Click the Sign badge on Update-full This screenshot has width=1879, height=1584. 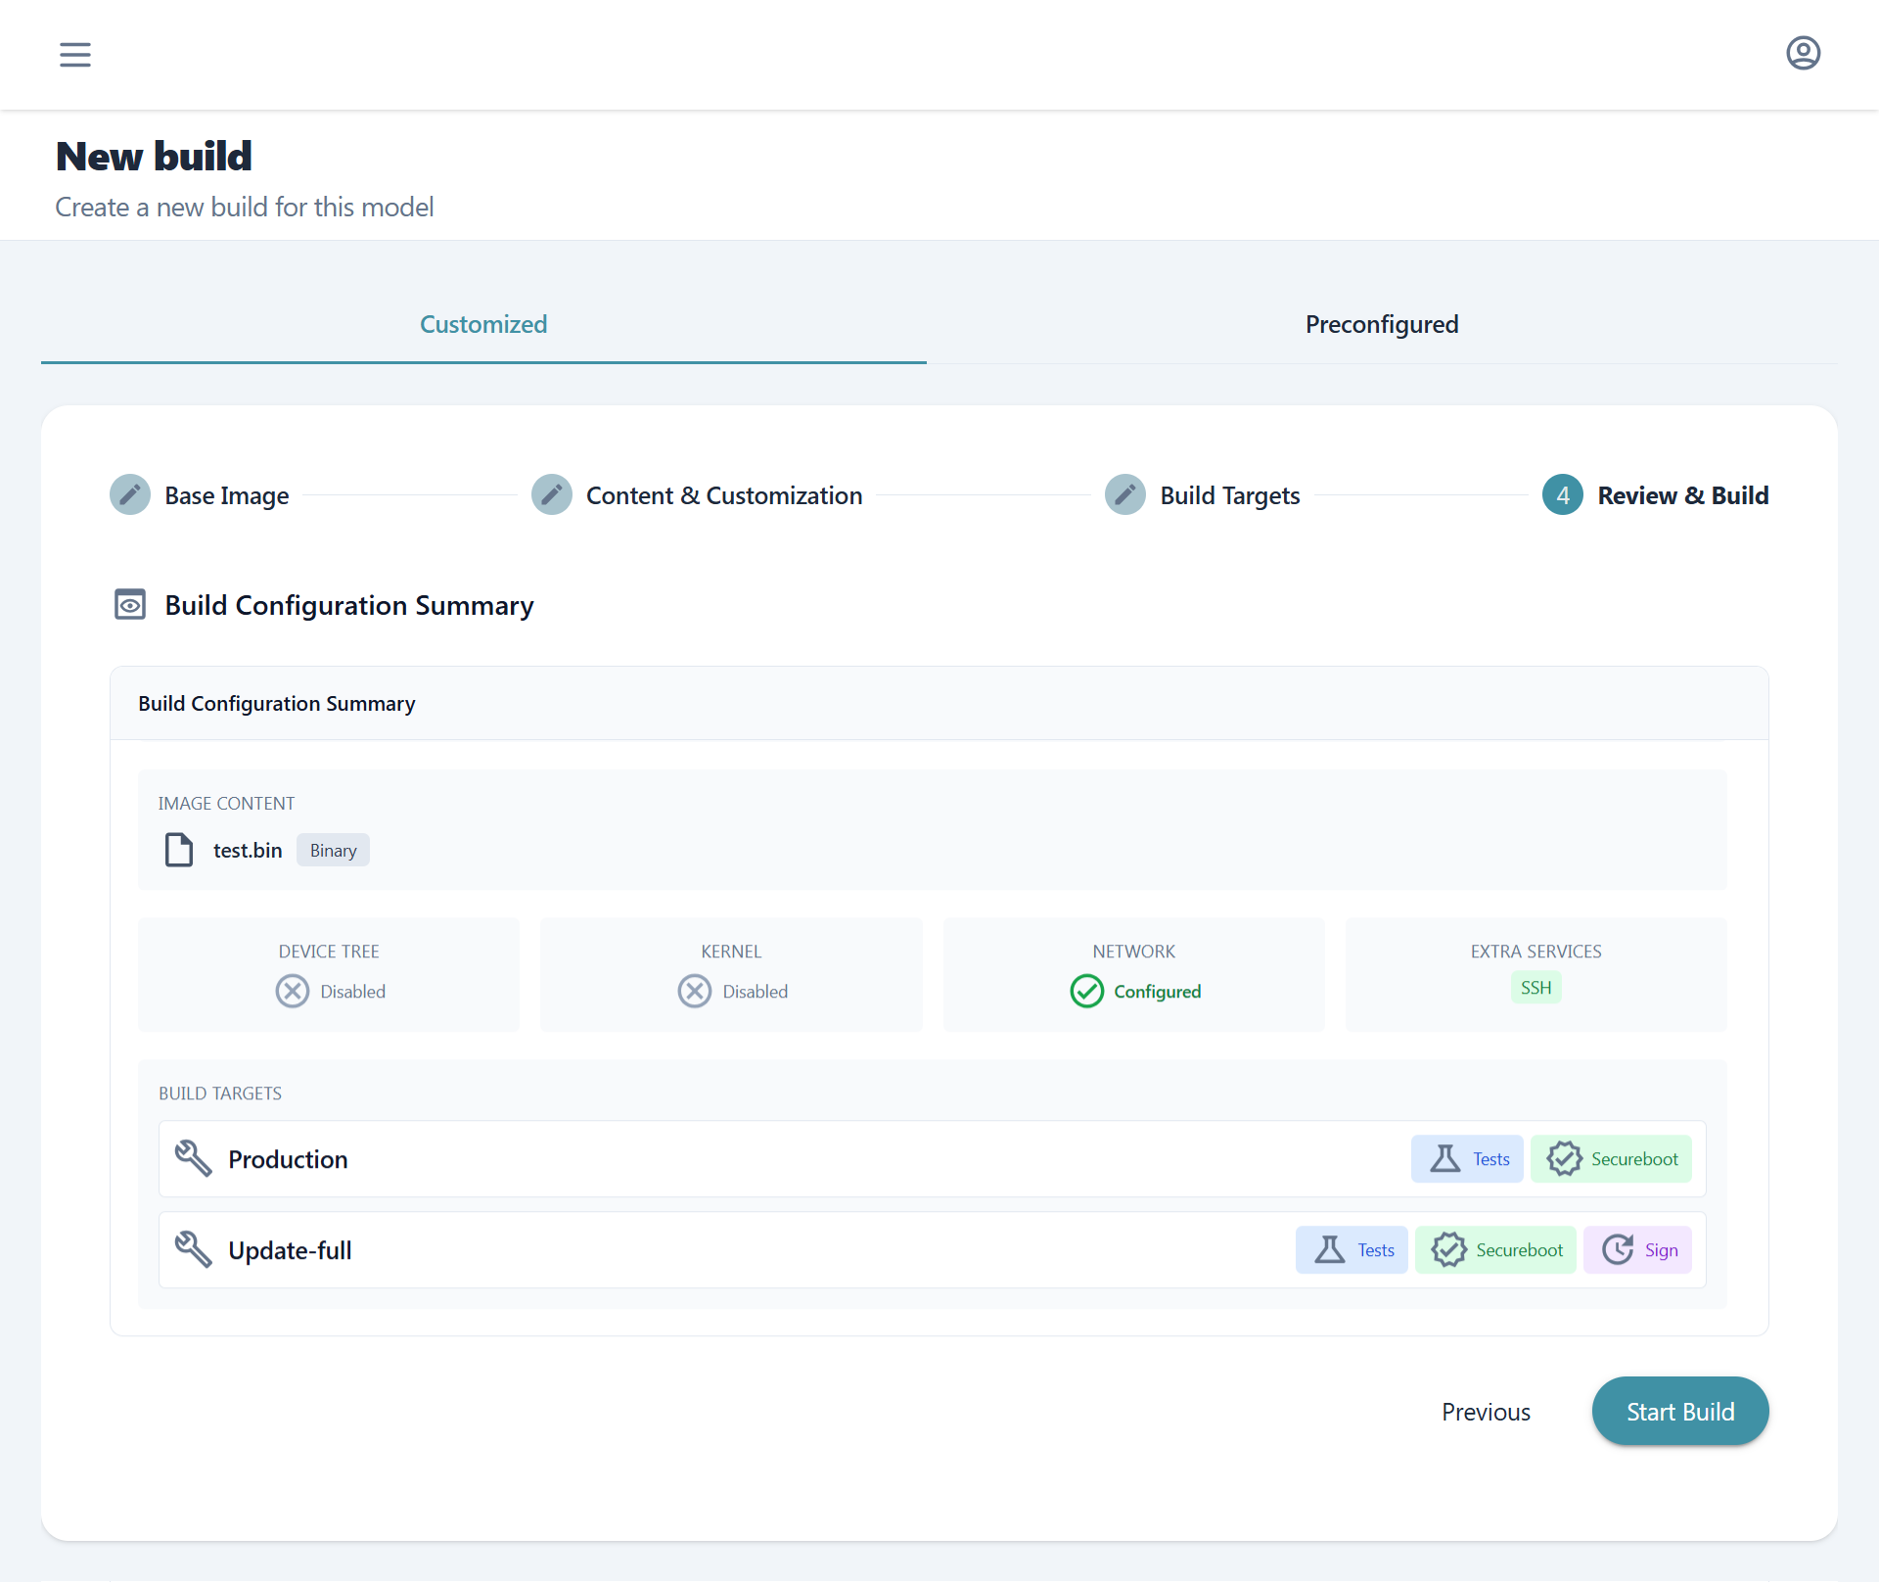(1638, 1250)
